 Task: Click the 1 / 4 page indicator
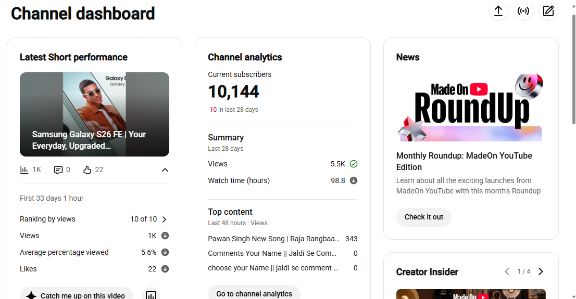523,271
